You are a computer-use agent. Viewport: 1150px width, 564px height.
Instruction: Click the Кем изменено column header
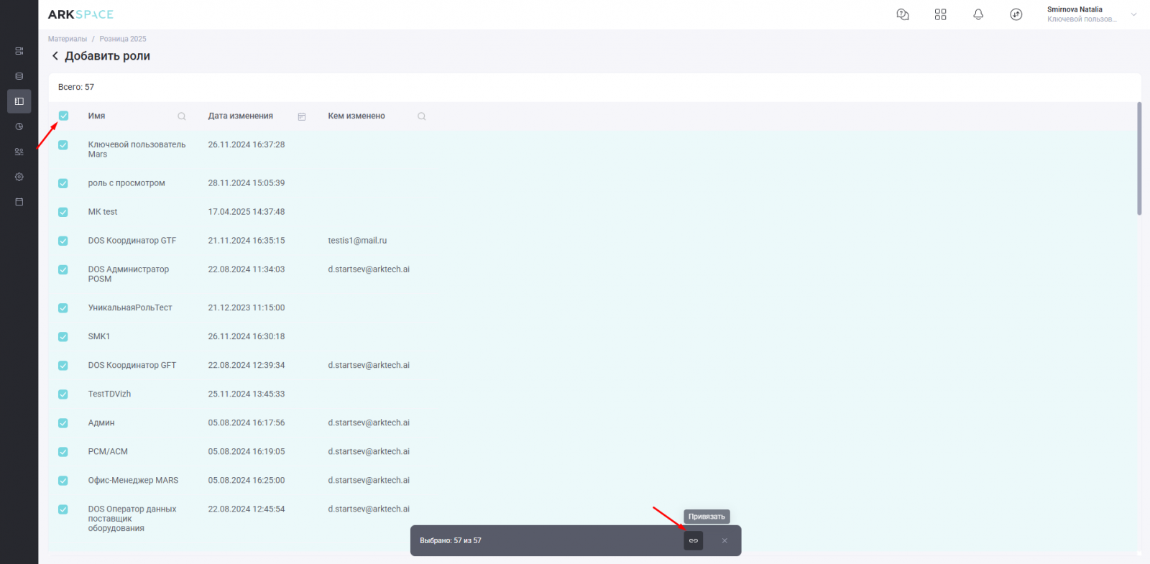coord(356,116)
